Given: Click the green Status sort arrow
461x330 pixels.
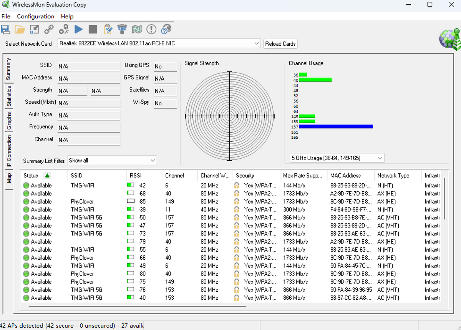Looking at the screenshot, I should (47, 176).
